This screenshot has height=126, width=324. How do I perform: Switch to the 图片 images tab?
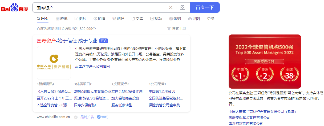80,19
